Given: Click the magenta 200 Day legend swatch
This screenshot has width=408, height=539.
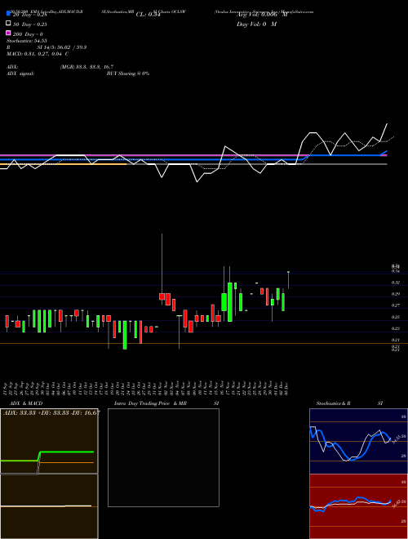Looking at the screenshot, I should pos(8,33).
